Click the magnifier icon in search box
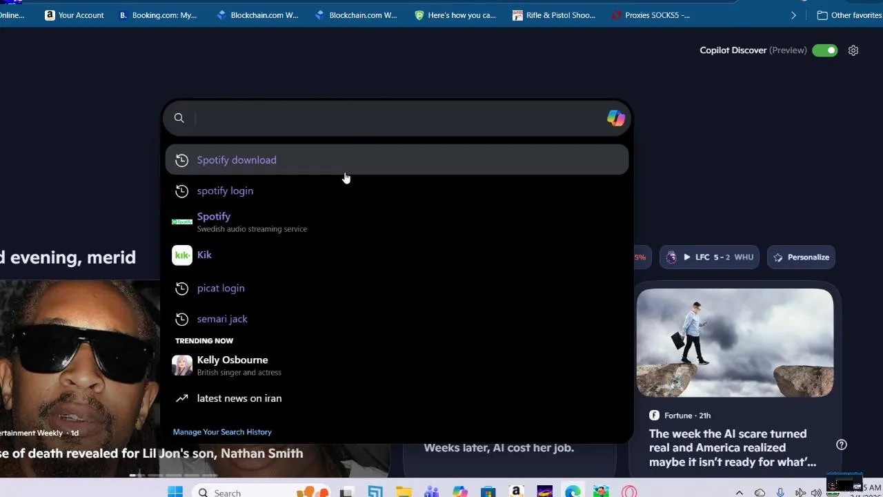Screen dimensions: 883x497 (x=179, y=118)
